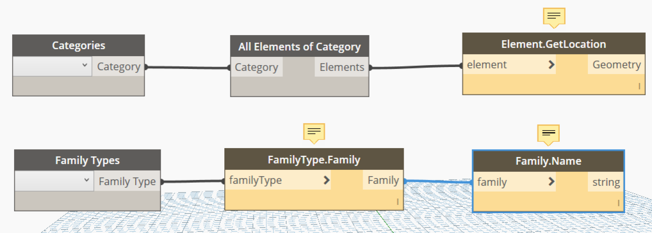
Task: Click lacing indicator at Family.Name node bottom
Action: 618,203
